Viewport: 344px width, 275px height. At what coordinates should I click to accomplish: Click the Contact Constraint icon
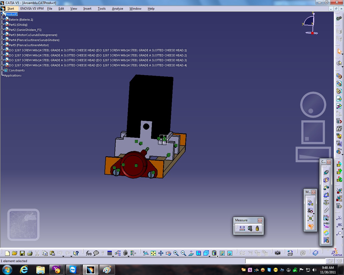tap(326, 180)
